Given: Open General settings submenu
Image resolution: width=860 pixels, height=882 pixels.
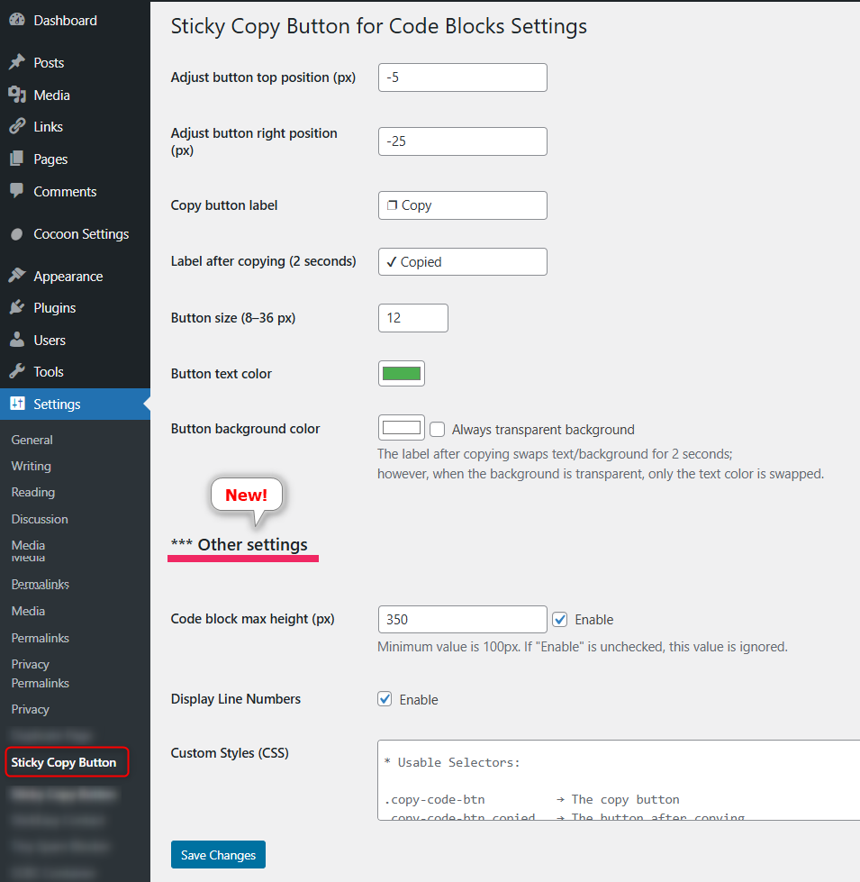Looking at the screenshot, I should pyautogui.click(x=32, y=440).
